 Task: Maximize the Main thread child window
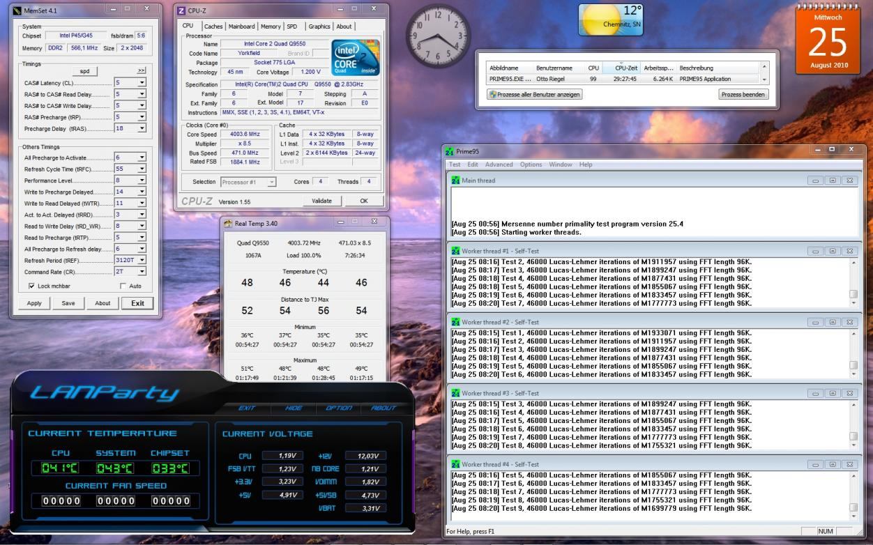(x=831, y=181)
